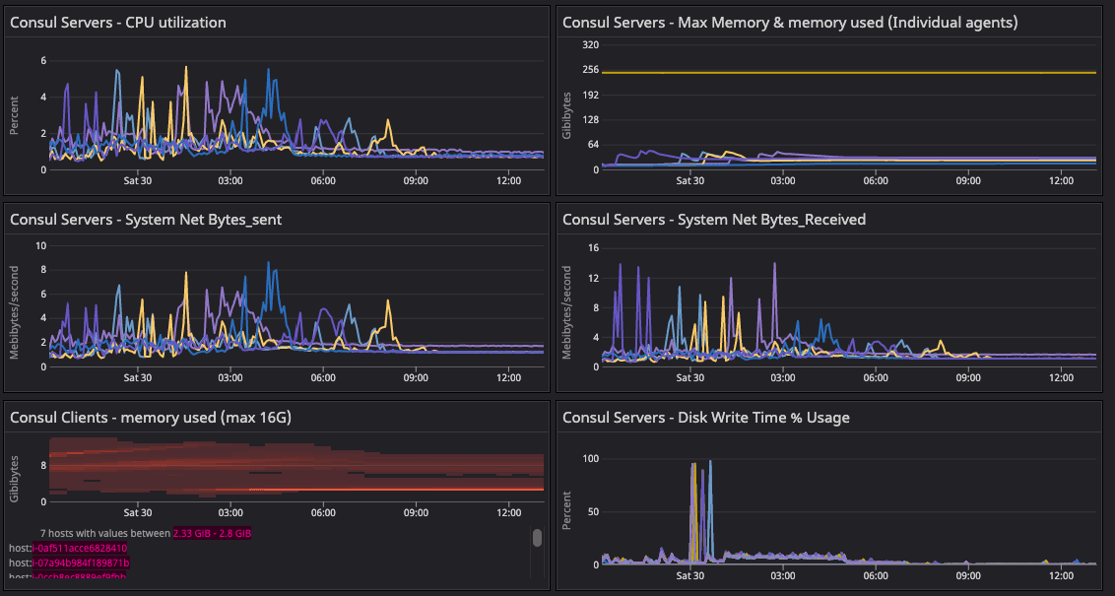Screen dimensions: 1115x596
Task: Click the hosts list scrollbar thumb
Action: (537, 537)
